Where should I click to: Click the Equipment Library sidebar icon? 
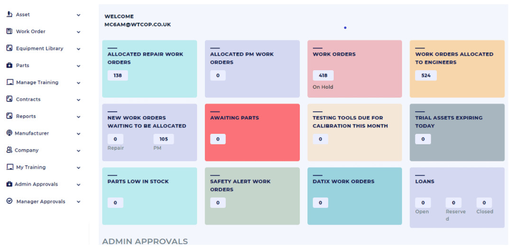click(9, 48)
